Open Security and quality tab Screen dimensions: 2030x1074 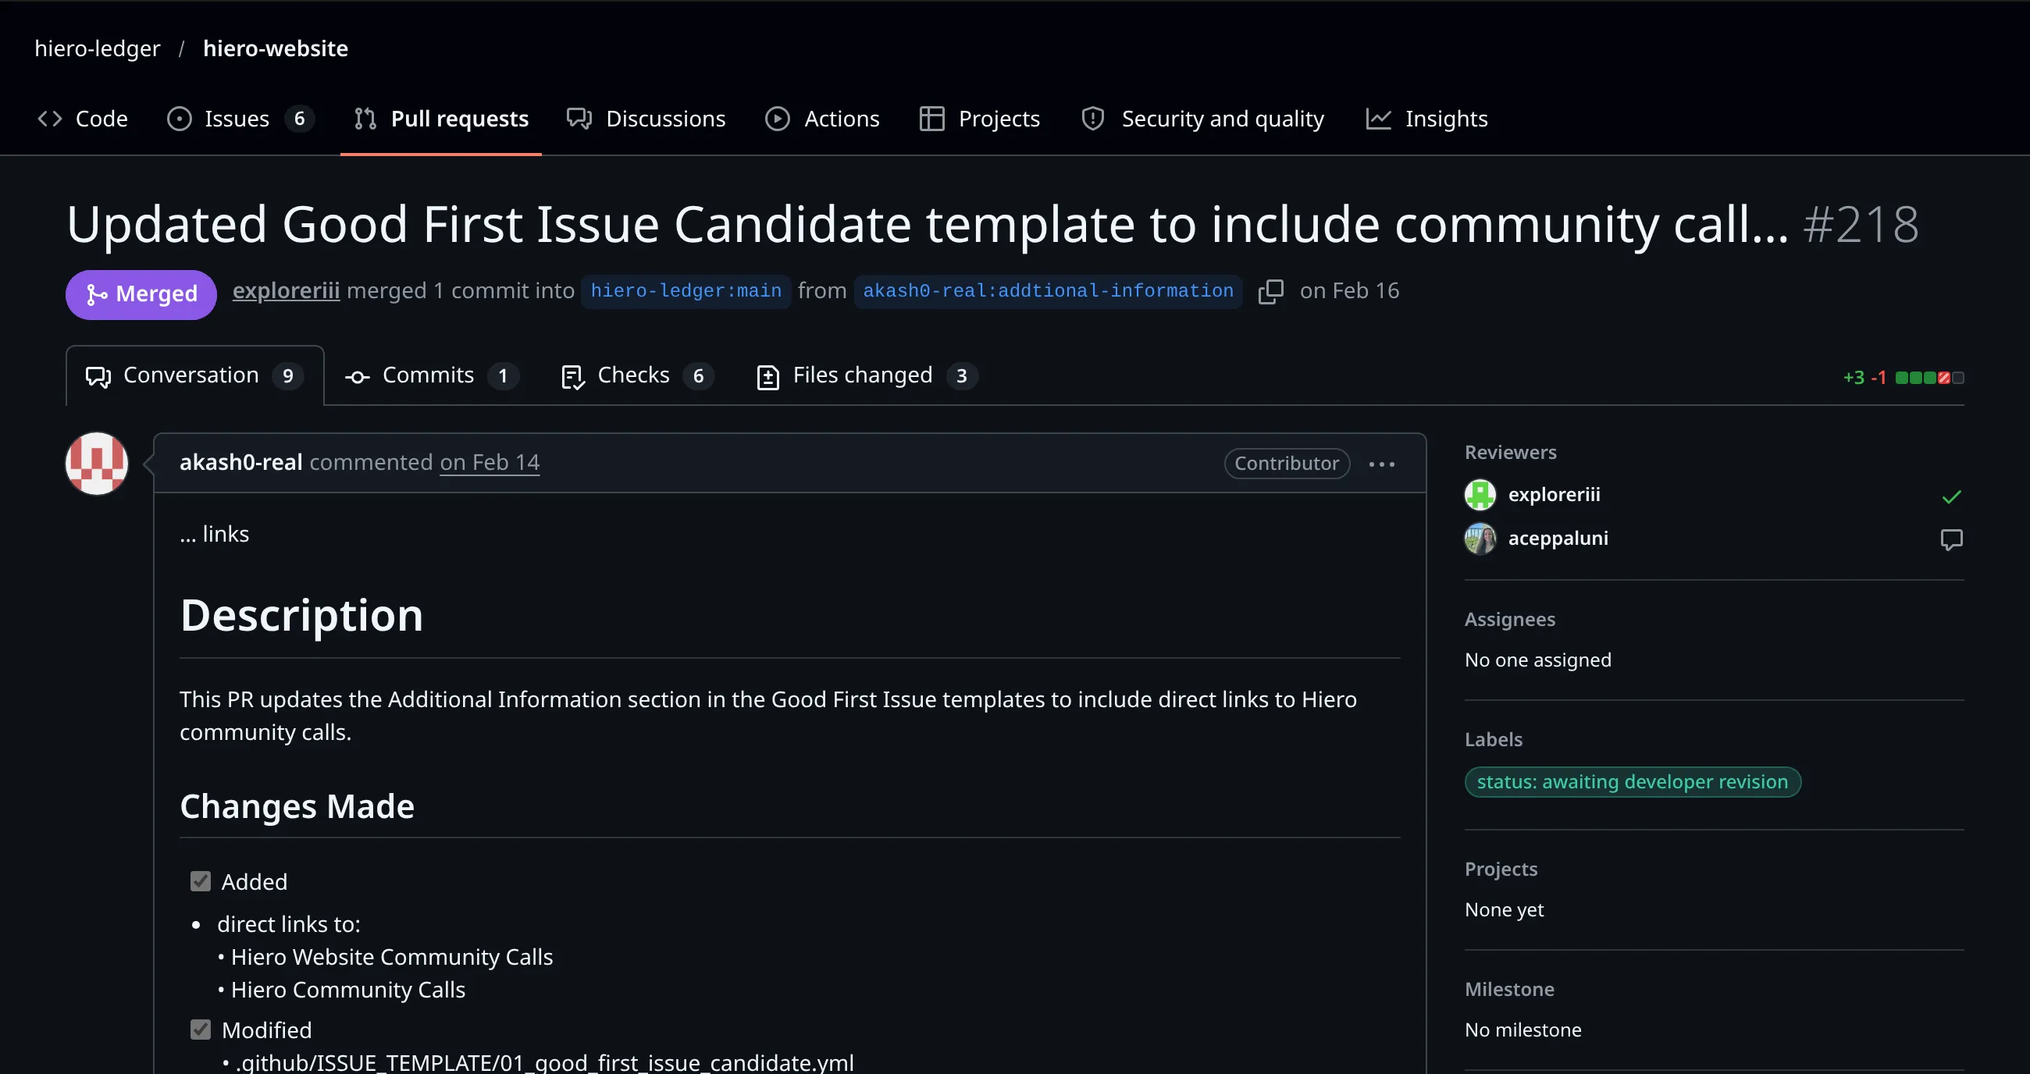pos(1202,118)
